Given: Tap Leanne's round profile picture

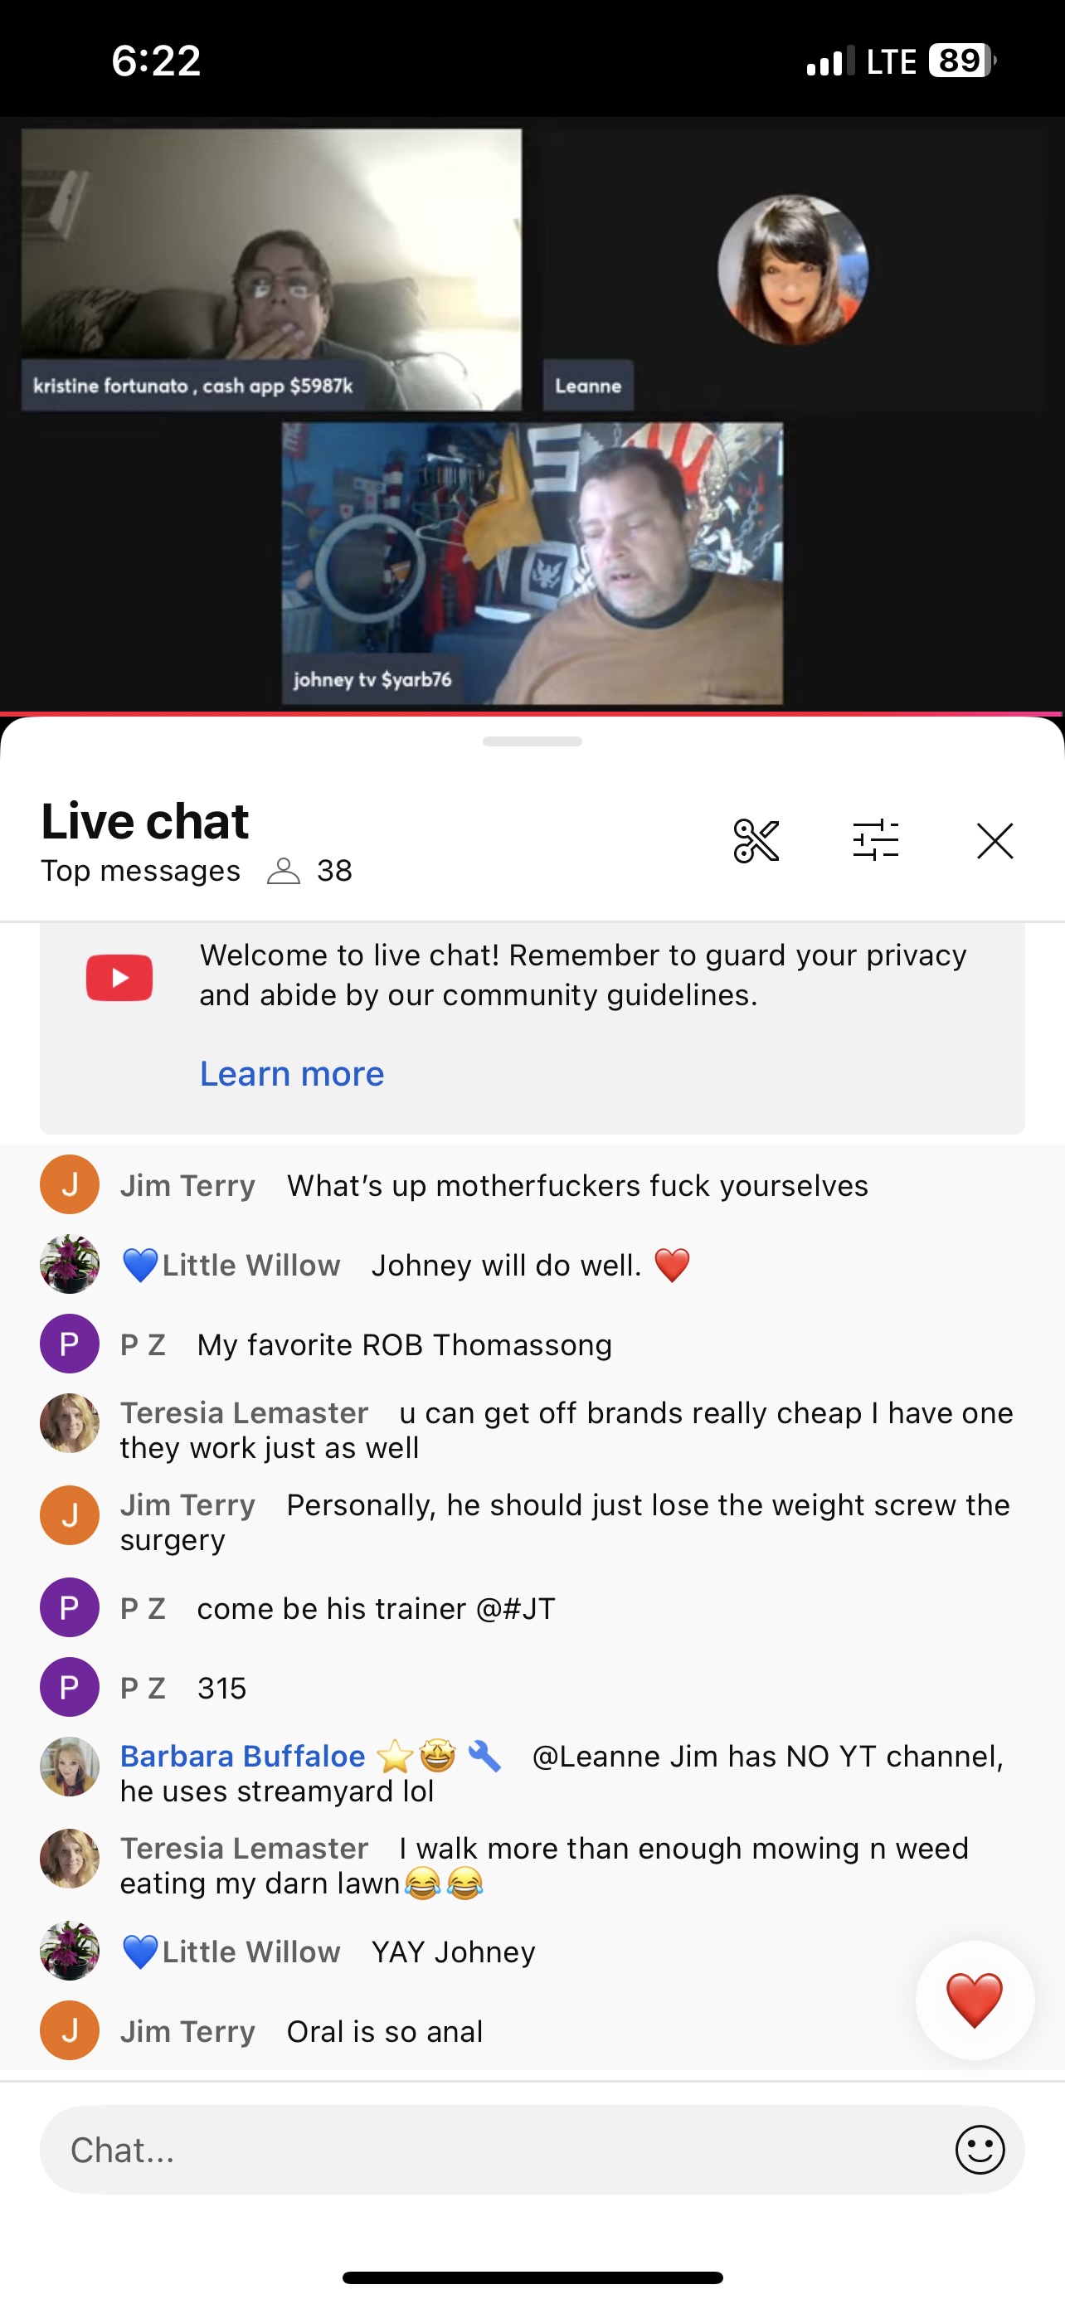Looking at the screenshot, I should point(792,270).
